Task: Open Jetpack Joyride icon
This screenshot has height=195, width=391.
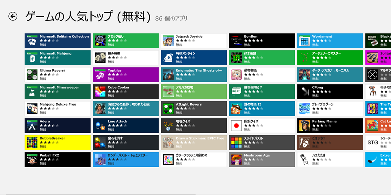Action: (x=168, y=41)
